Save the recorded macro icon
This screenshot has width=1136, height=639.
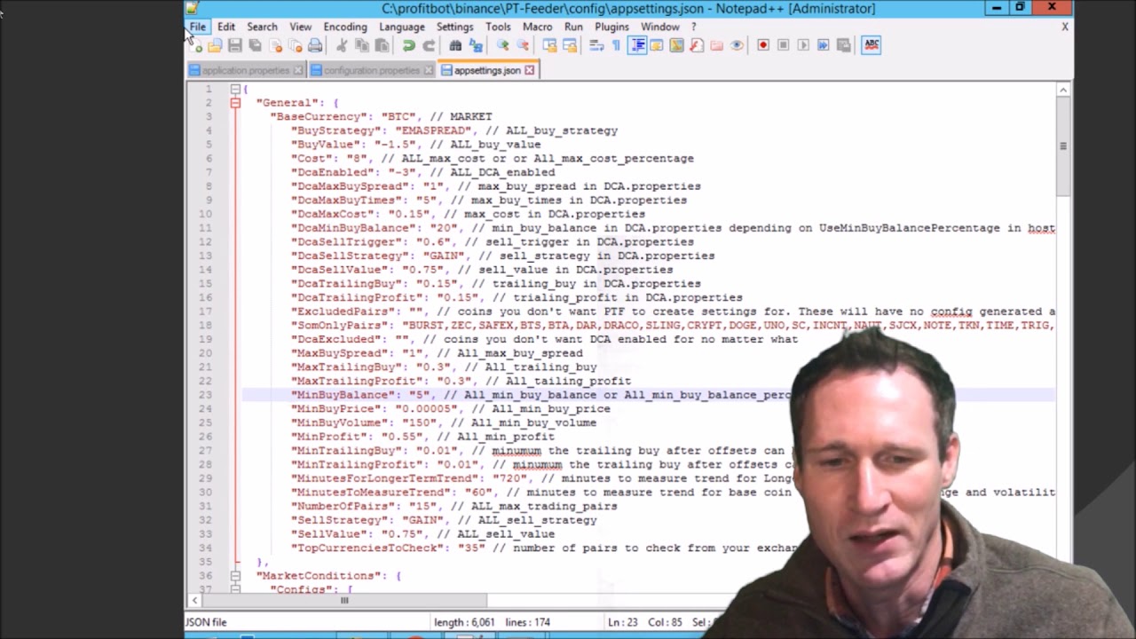pos(843,45)
